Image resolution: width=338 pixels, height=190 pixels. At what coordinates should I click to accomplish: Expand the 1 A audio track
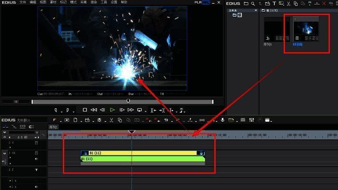click(10, 181)
